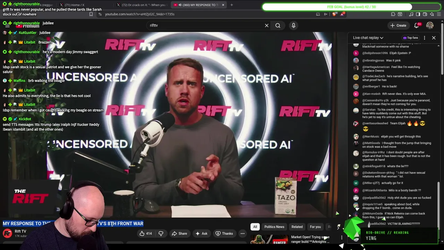Screen dimensions: 444x250
Task: Click the youtube.com address bar URL
Action: (x=140, y=14)
